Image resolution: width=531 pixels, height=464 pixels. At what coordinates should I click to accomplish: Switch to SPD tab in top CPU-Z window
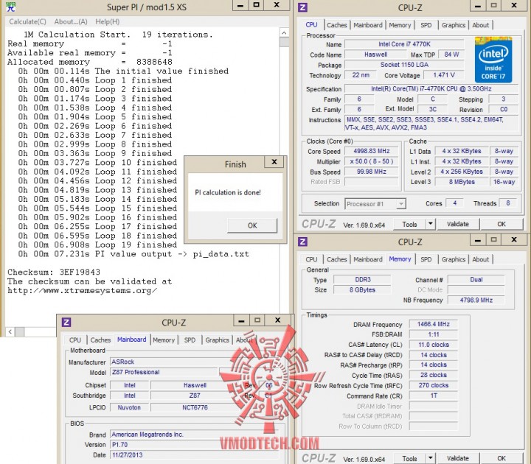(426, 25)
